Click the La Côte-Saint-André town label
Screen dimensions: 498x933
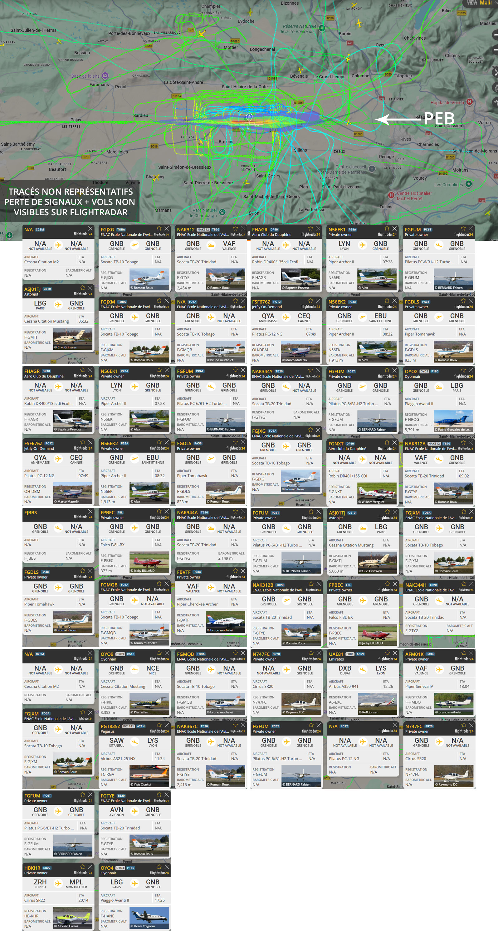point(183,82)
